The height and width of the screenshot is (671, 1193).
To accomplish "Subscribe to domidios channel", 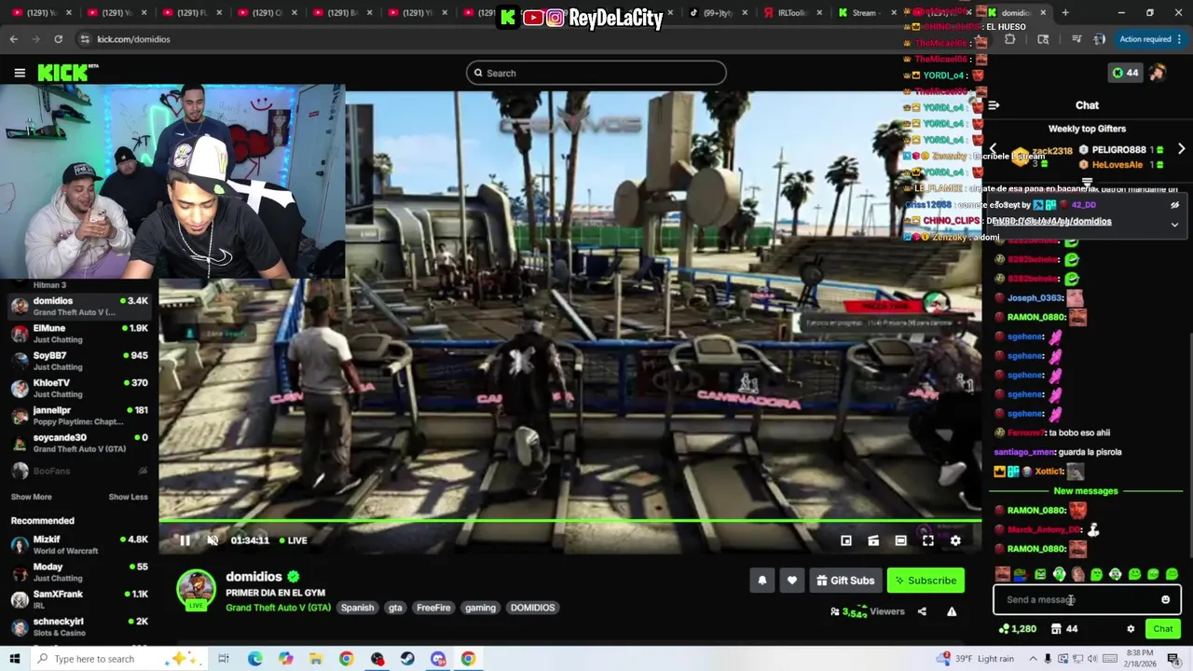I will 926,581.
